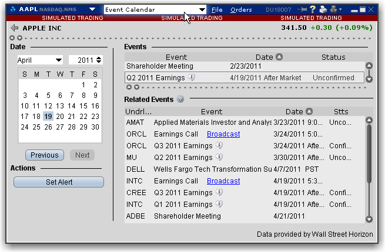Expand panel with down arrow under APPLE INC
The height and width of the screenshot is (252, 385).
[19, 38]
